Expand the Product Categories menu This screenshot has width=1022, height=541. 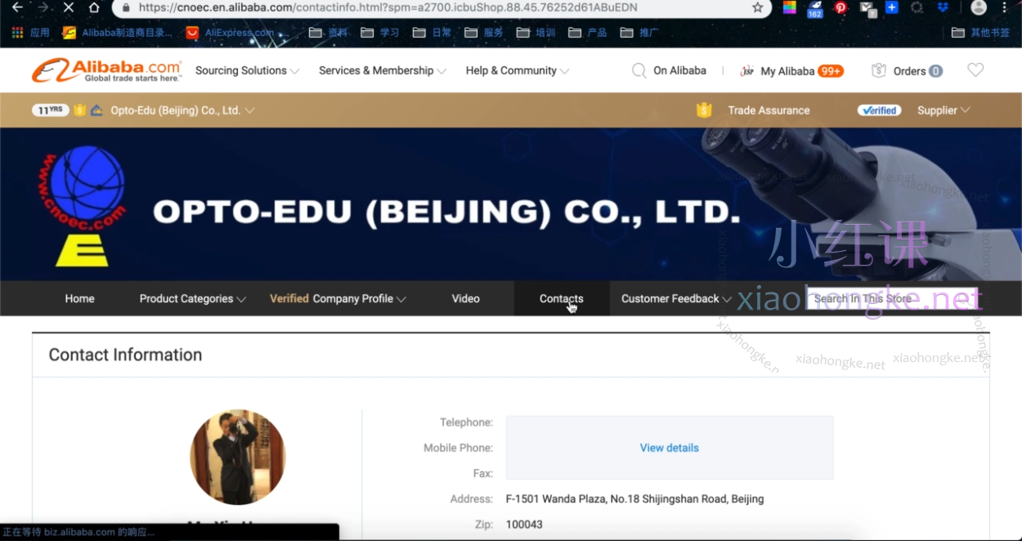click(x=192, y=299)
